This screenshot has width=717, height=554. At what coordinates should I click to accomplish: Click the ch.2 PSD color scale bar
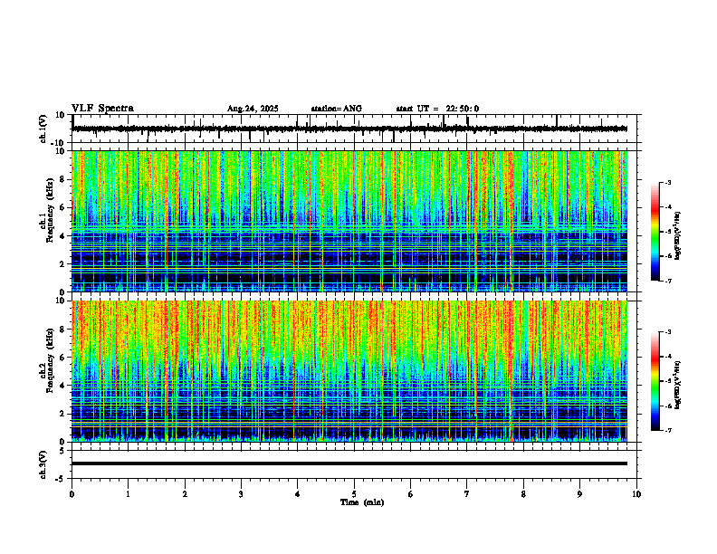tap(655, 381)
